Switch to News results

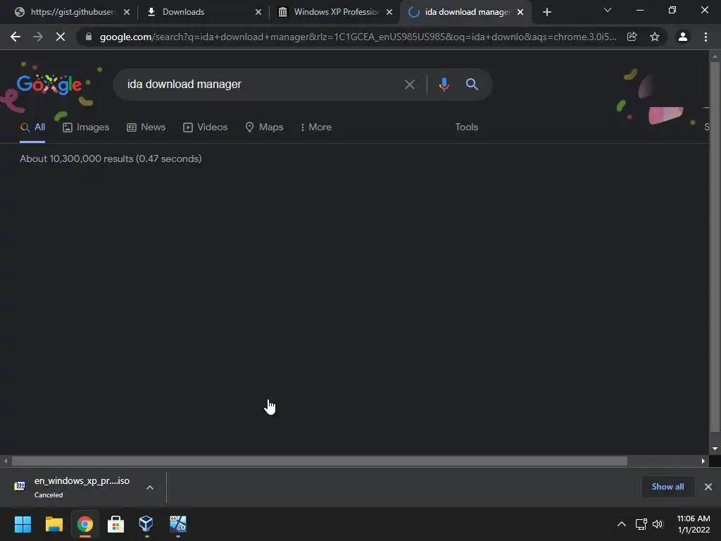(146, 128)
